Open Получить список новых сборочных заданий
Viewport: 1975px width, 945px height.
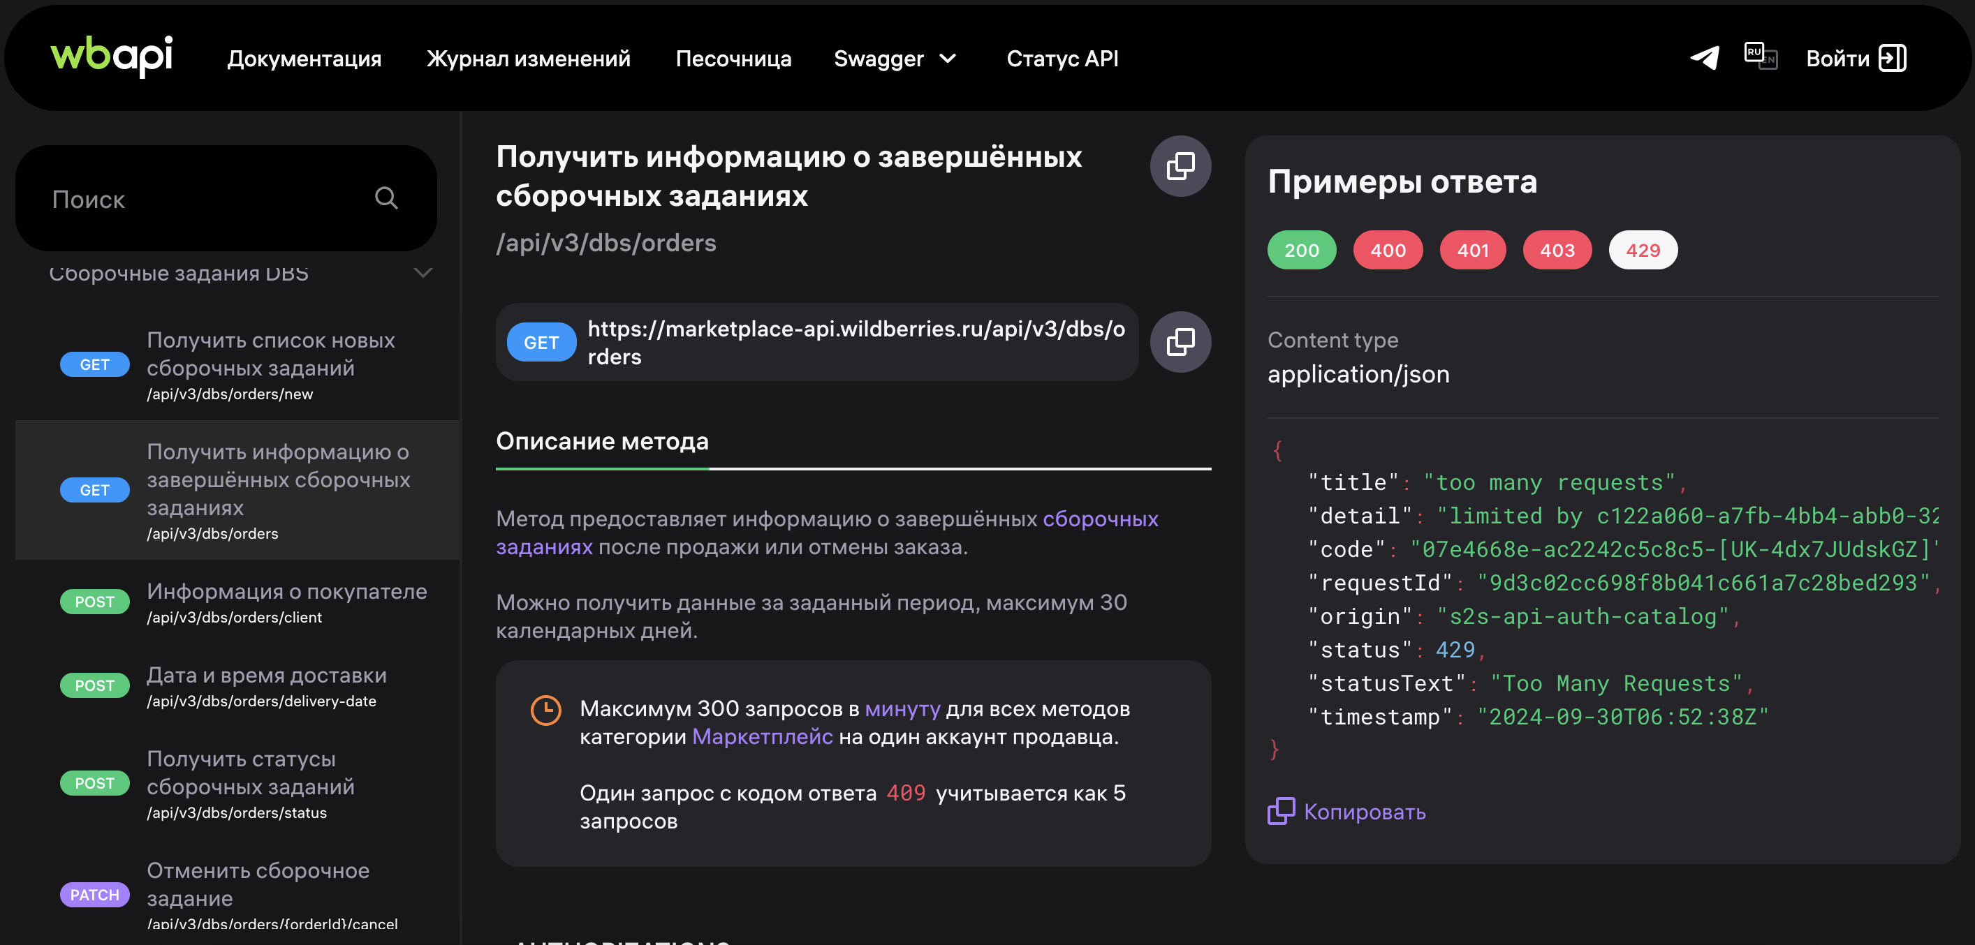click(x=237, y=365)
